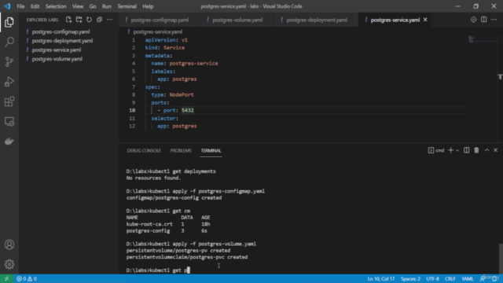Click the 'name: postgres-service' code line
Screen dimensions: 503x283
pos(185,64)
